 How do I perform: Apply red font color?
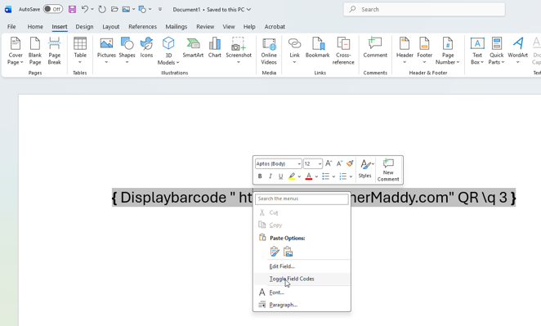[x=309, y=176]
